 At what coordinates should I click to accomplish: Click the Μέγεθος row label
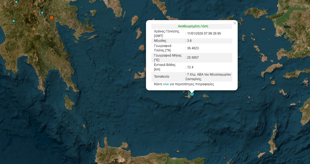pos(160,41)
